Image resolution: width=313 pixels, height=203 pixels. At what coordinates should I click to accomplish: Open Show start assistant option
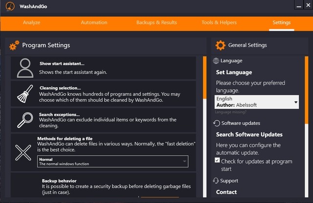(x=62, y=63)
